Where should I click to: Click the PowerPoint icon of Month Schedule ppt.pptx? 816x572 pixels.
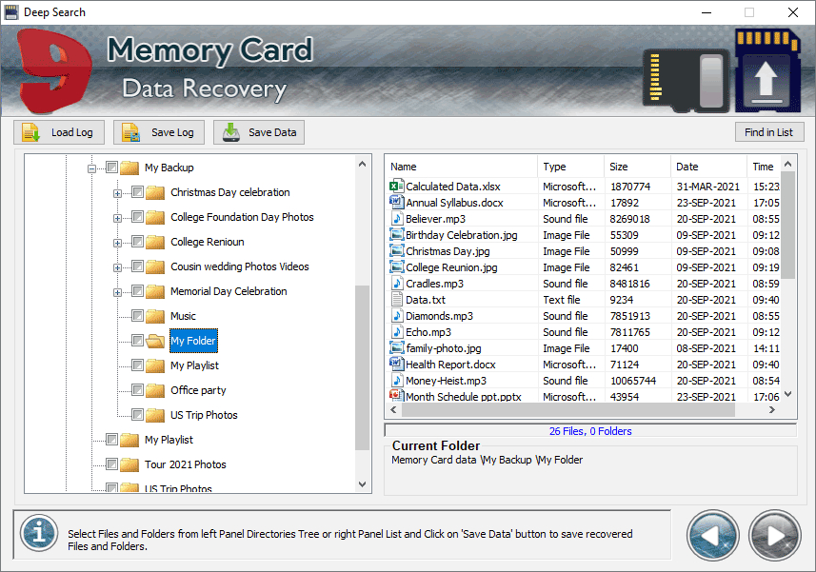click(396, 395)
